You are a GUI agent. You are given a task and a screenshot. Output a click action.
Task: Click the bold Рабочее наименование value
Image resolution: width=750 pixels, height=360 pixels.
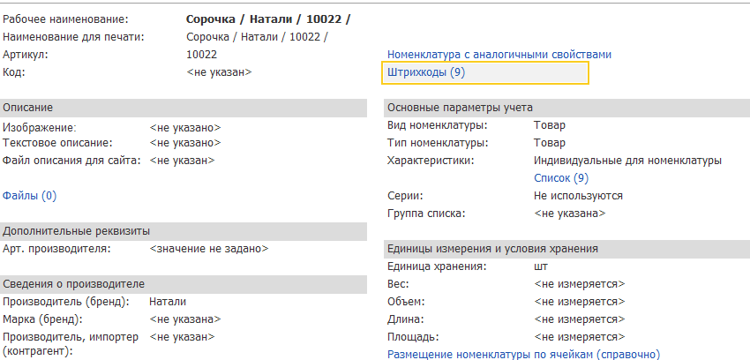point(268,19)
